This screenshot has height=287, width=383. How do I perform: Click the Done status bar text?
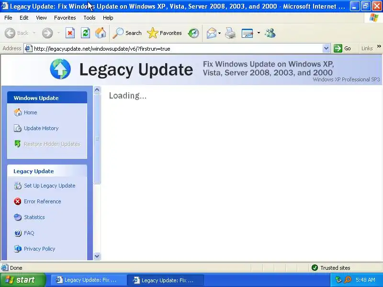(x=16, y=268)
